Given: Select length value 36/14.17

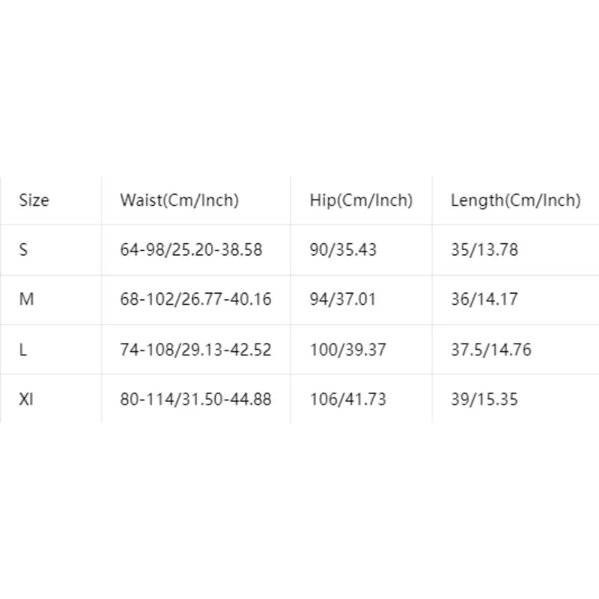Looking at the screenshot, I should click(x=484, y=299).
